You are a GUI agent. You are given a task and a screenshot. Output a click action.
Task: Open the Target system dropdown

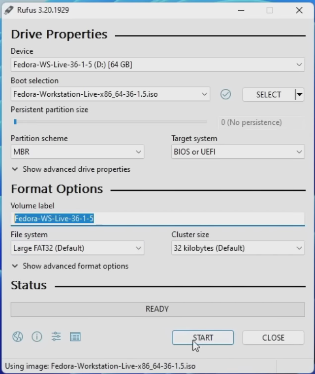pos(238,151)
